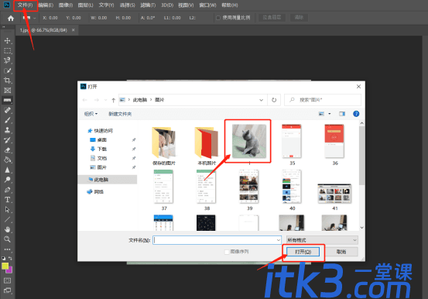Select the Lasso tool
This screenshot has height=299, width=428.
[8, 60]
